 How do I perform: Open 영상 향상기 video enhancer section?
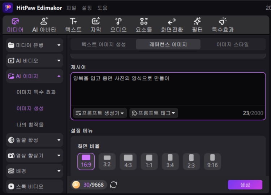35,155
